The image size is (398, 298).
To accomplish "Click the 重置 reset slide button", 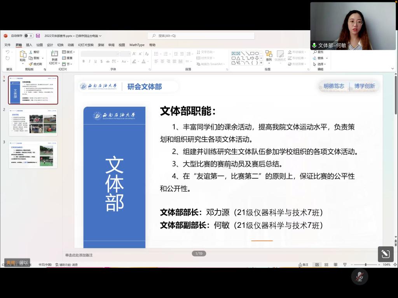I will pos(68,58).
